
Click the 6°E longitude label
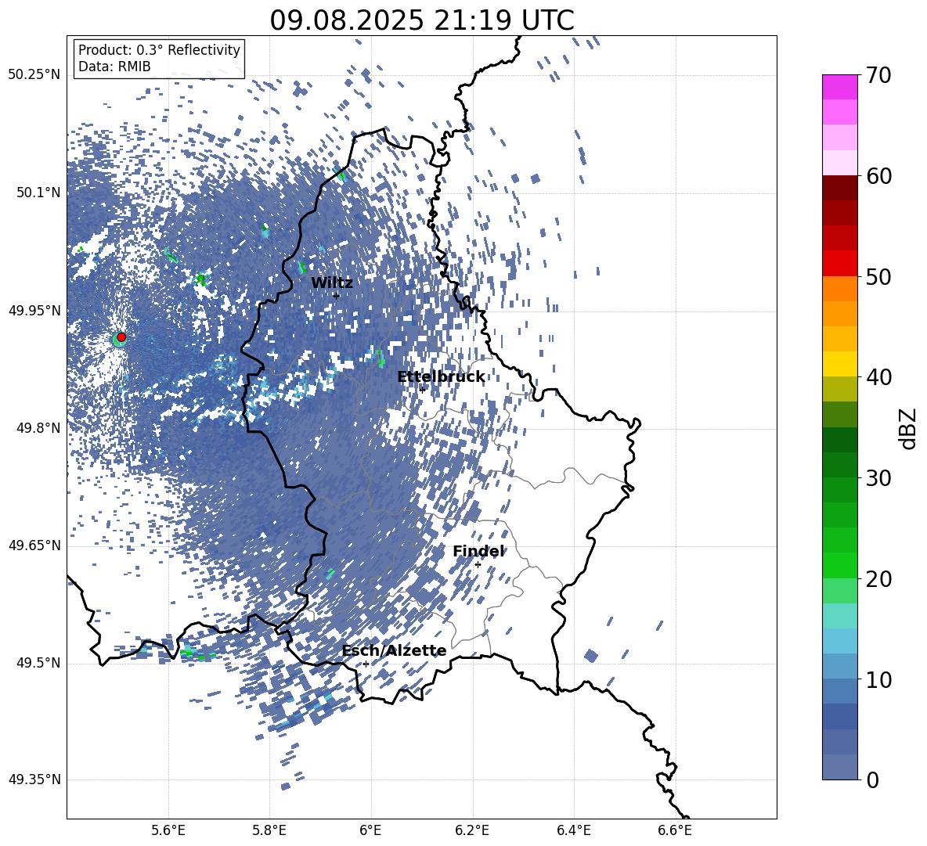click(x=370, y=830)
